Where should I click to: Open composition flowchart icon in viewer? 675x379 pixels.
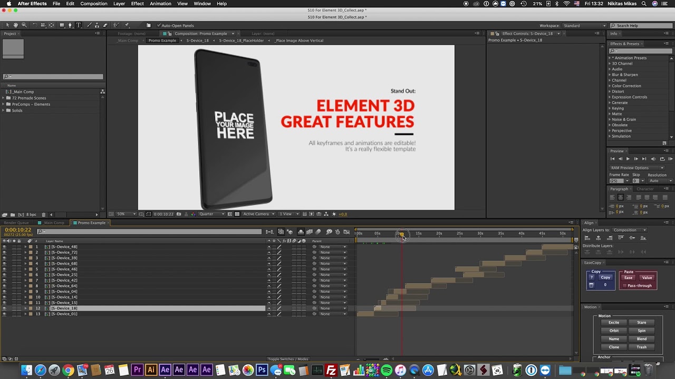[326, 214]
